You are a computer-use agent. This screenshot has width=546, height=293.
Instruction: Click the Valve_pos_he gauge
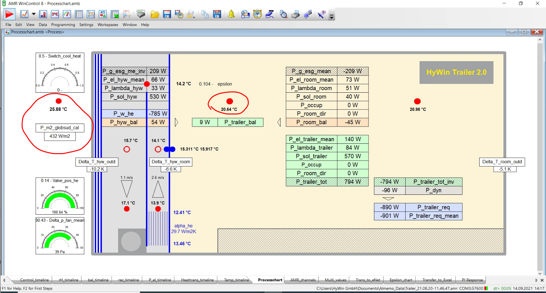pyautogui.click(x=60, y=196)
